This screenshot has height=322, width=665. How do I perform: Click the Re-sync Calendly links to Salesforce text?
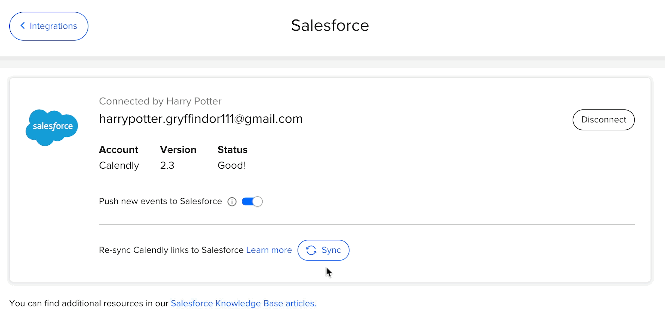tap(171, 250)
